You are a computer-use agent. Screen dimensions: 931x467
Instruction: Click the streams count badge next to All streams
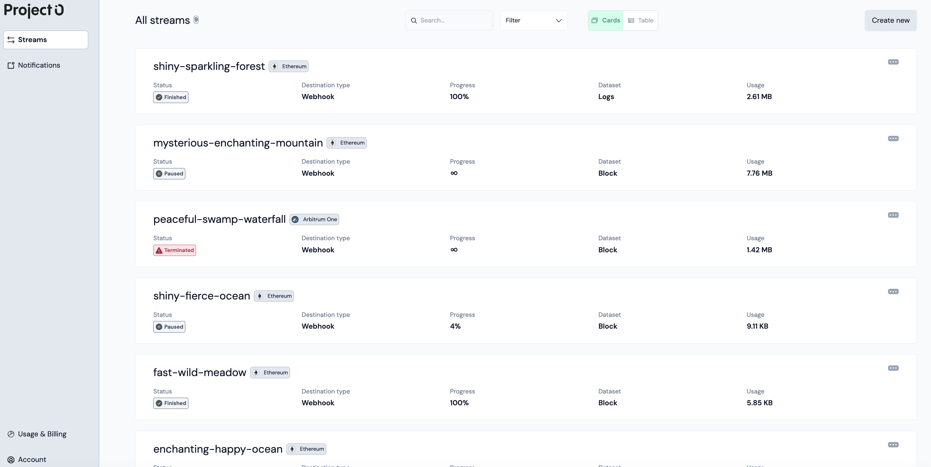click(196, 19)
